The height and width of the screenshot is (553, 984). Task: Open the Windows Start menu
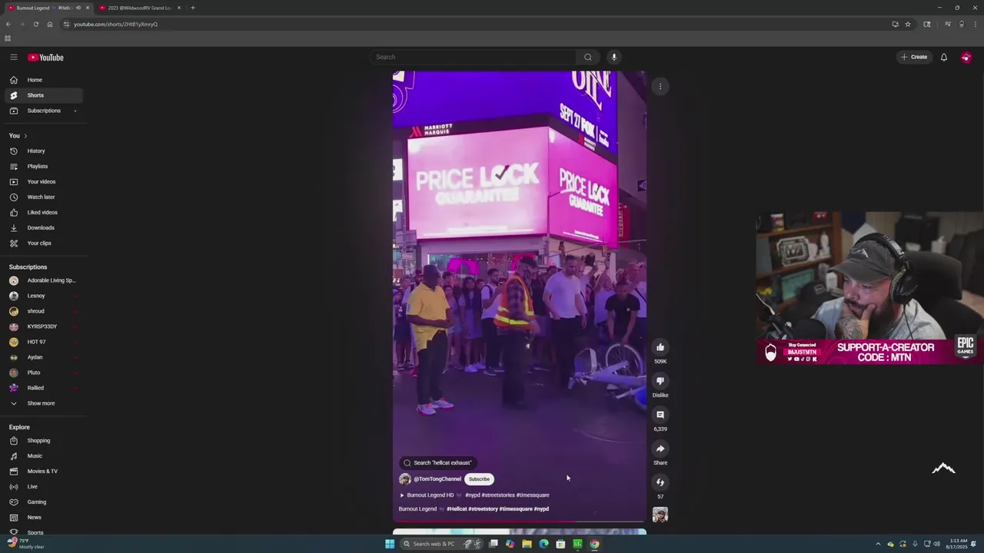pos(390,544)
